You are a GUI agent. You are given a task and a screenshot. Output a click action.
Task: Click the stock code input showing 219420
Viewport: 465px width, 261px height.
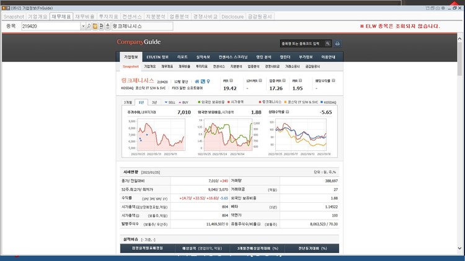click(x=51, y=27)
